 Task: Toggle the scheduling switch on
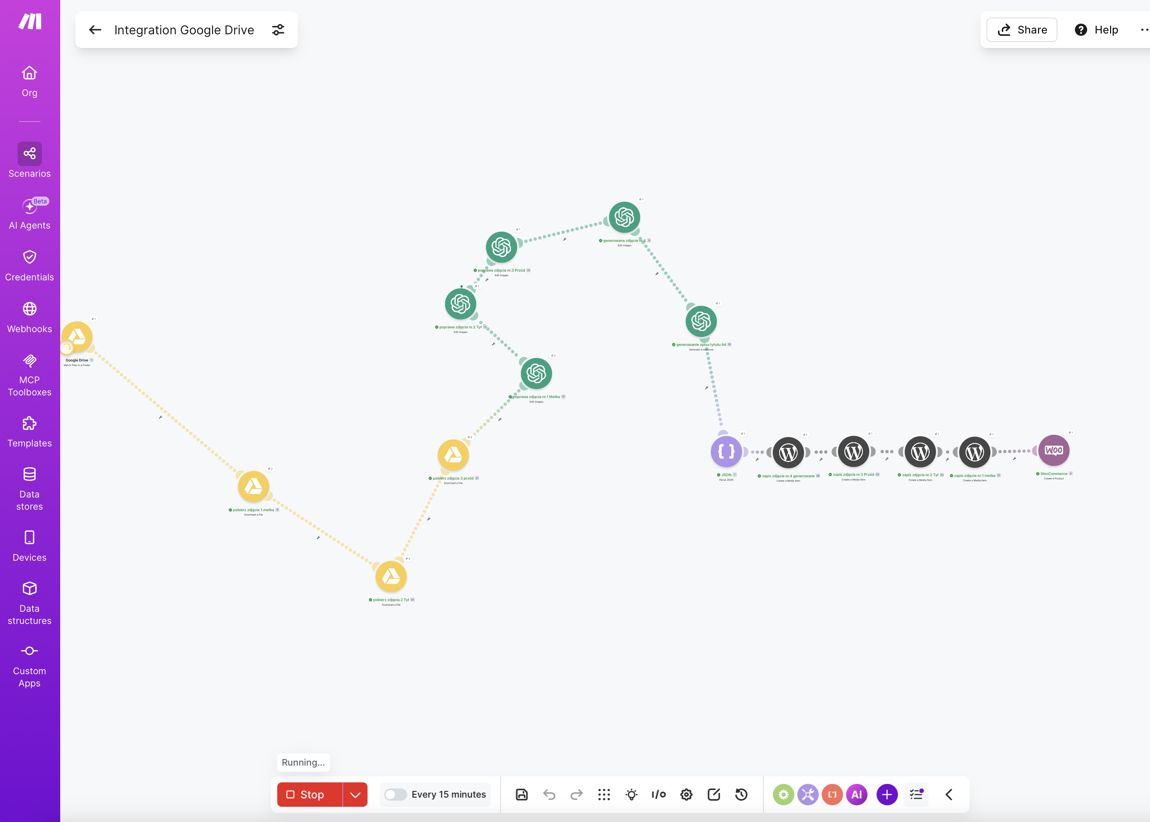(x=396, y=795)
